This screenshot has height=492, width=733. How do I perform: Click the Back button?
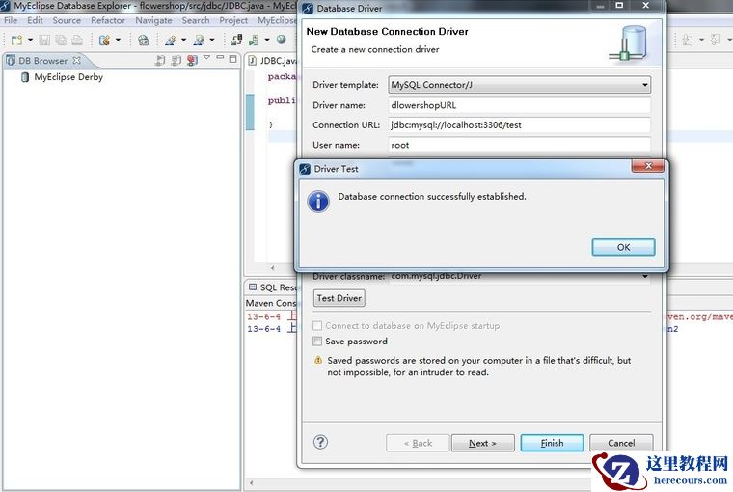tap(418, 443)
